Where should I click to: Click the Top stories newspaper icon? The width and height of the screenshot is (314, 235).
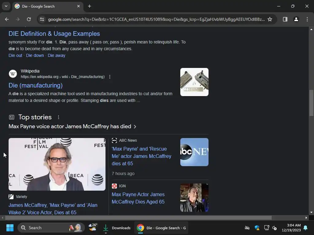coord(12,117)
